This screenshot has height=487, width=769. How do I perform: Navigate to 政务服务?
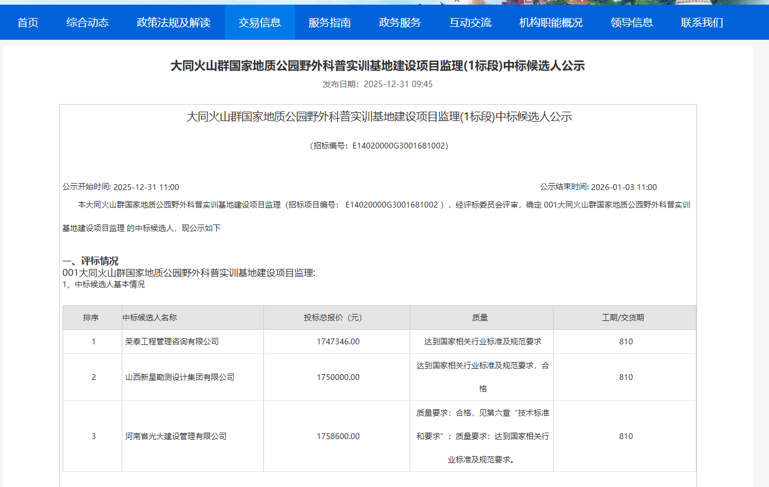coord(400,23)
